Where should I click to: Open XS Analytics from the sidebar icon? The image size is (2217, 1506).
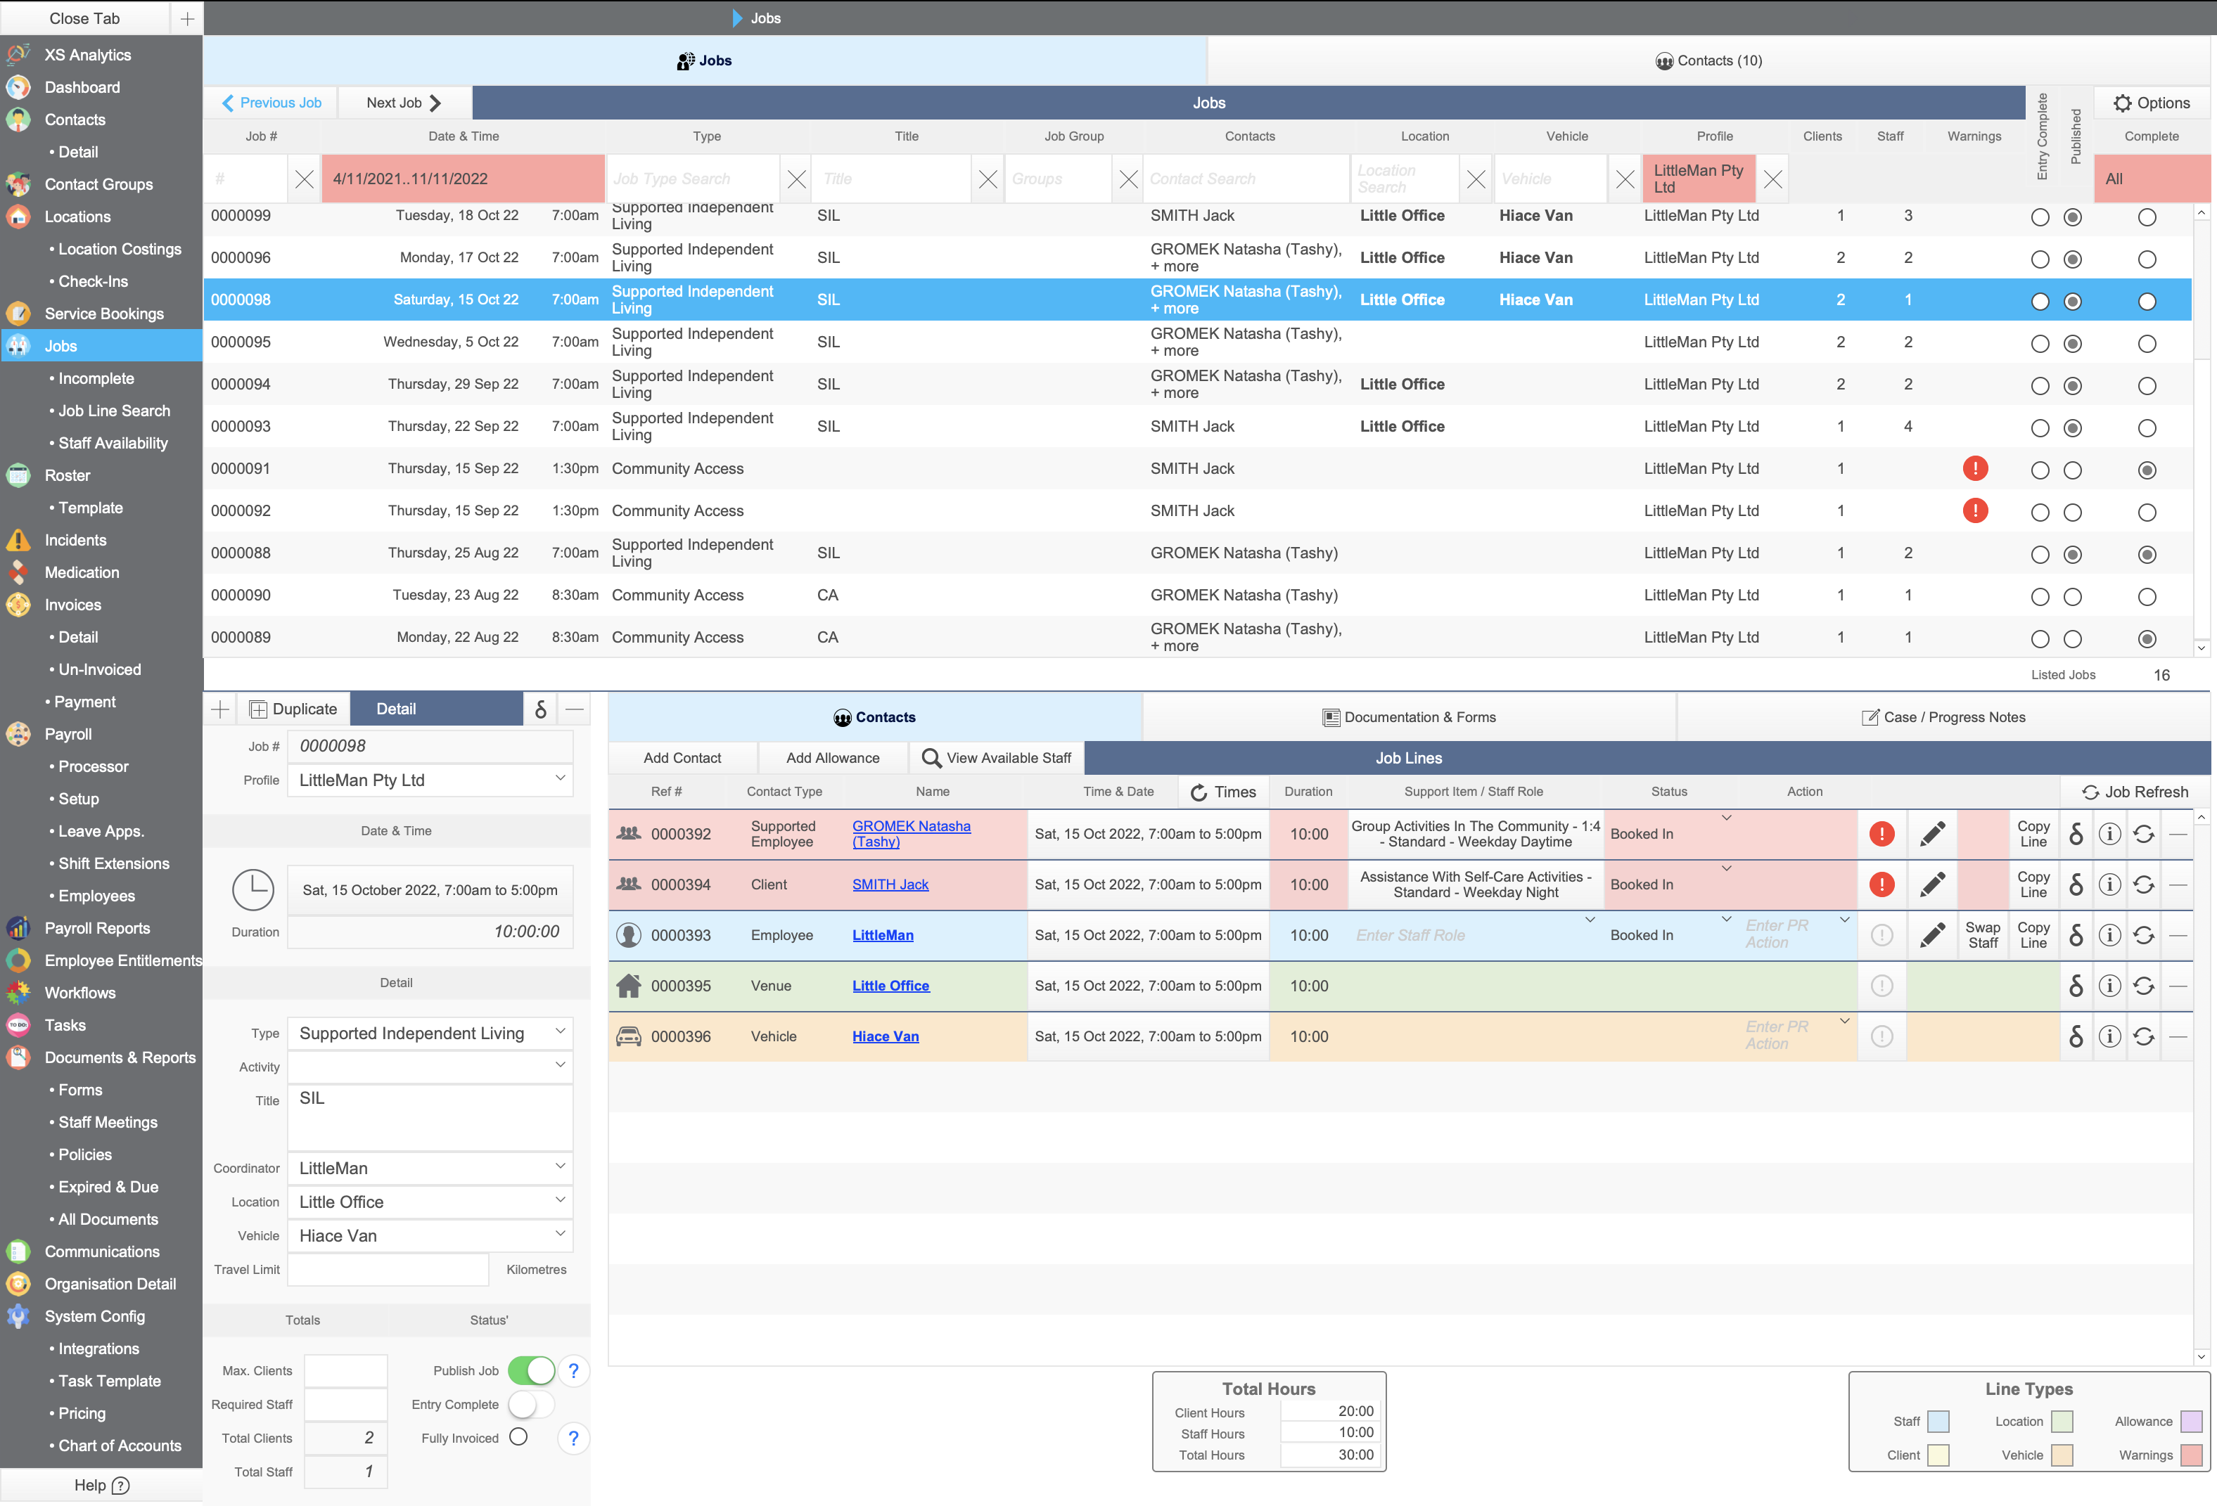18,54
